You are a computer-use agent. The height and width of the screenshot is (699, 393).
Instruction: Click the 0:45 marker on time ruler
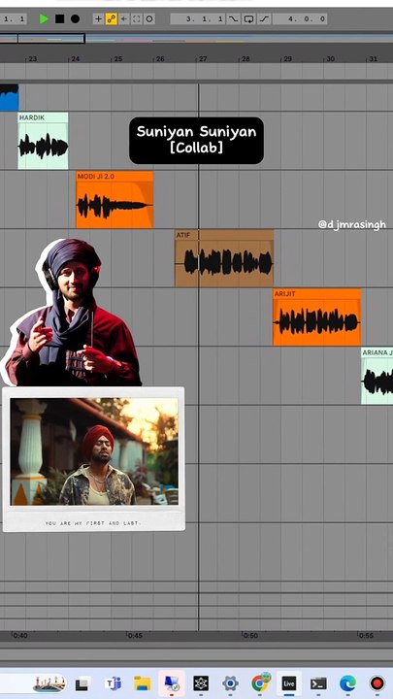(135, 635)
